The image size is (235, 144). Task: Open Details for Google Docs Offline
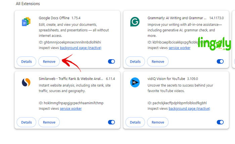[27, 62]
